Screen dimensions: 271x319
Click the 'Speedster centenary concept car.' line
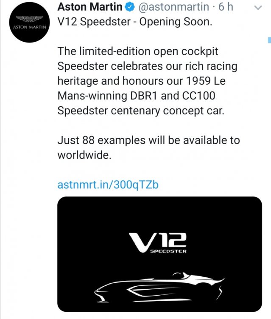coord(141,111)
